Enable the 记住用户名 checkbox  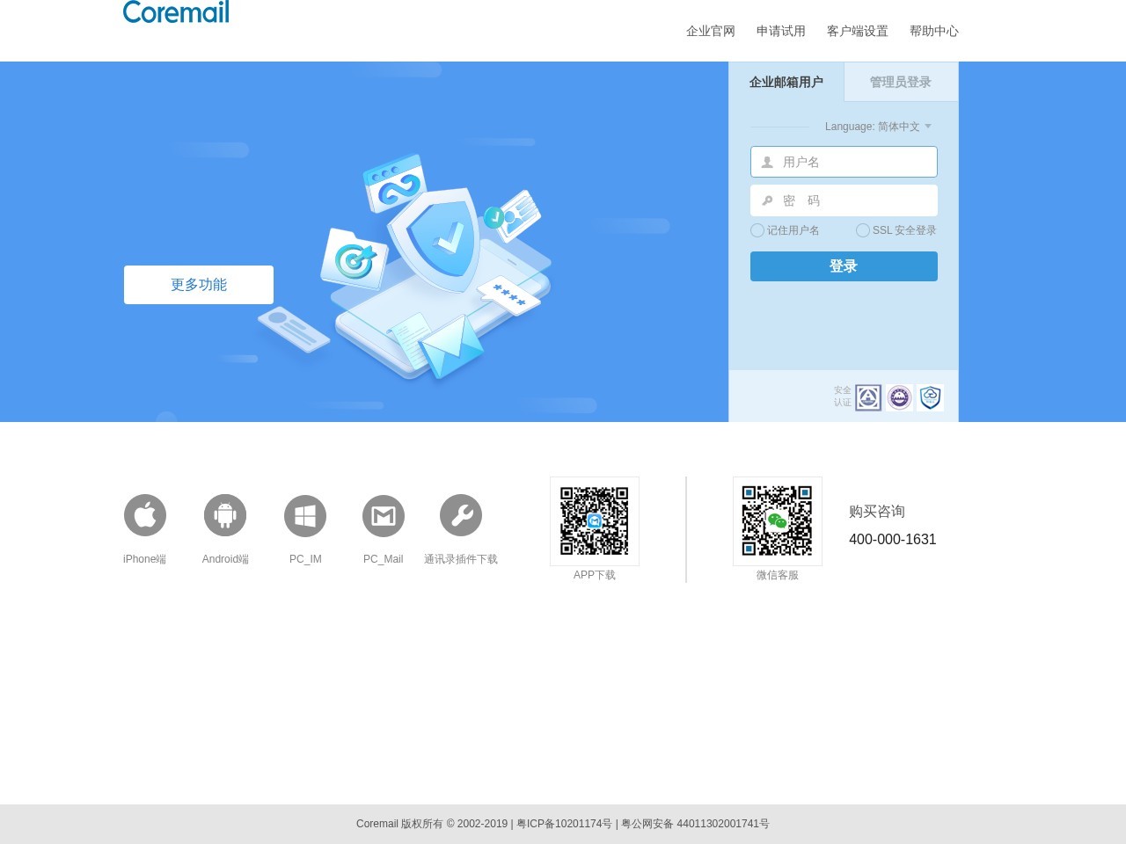click(757, 230)
